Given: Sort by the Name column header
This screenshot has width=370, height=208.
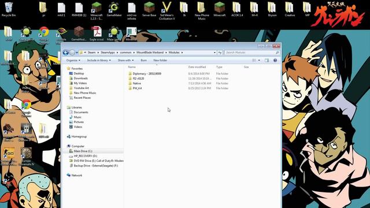Looking at the screenshot, I should (x=132, y=67).
